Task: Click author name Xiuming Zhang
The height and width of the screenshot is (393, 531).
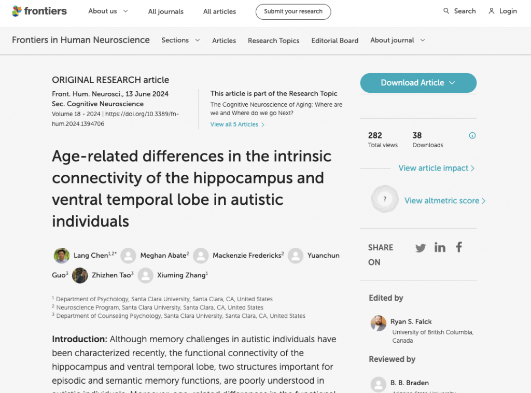Action: [181, 275]
